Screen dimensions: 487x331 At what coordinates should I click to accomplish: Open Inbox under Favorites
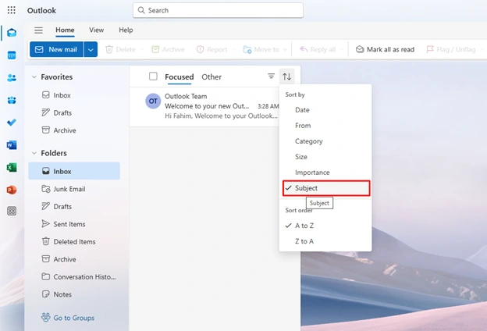click(x=74, y=95)
